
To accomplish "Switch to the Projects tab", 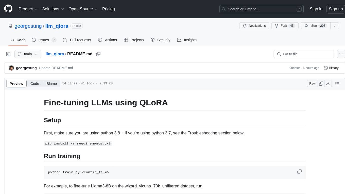I will pyautogui.click(x=134, y=40).
